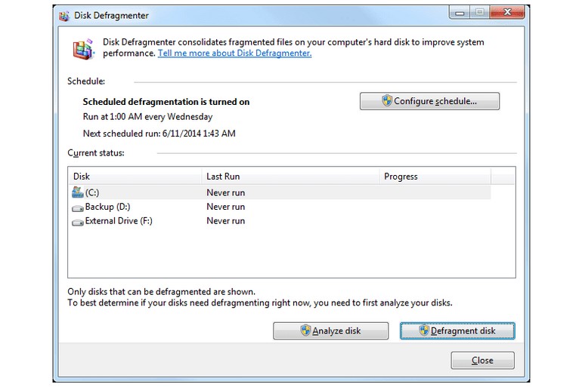Sort by the Disk column header
The width and height of the screenshot is (582, 387).
click(x=82, y=177)
